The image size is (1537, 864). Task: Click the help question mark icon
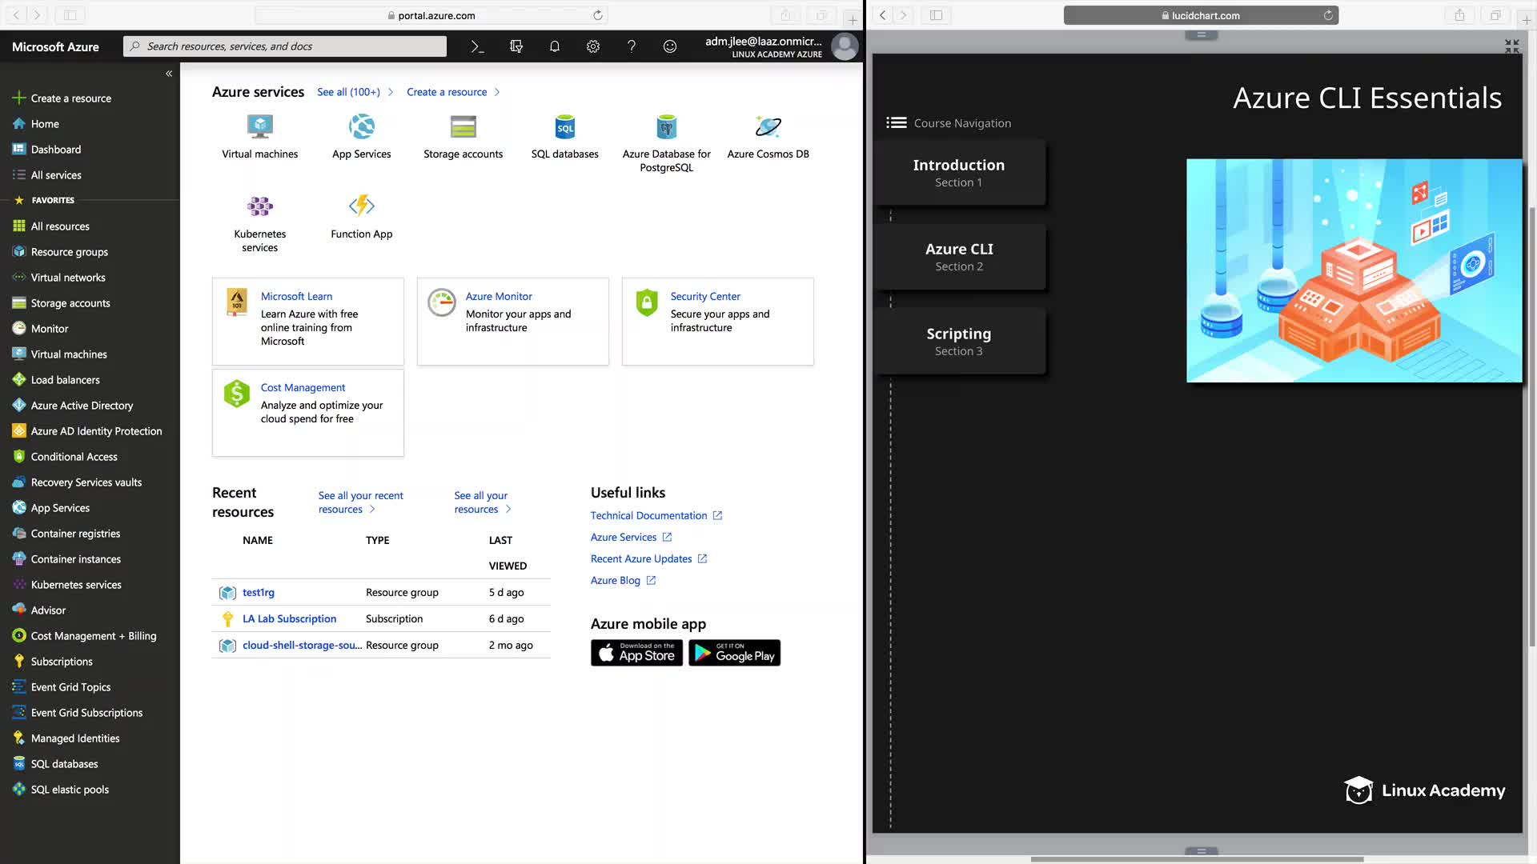pyautogui.click(x=631, y=46)
